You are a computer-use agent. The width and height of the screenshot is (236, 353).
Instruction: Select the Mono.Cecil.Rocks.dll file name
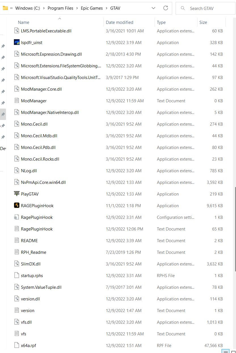[40, 159]
